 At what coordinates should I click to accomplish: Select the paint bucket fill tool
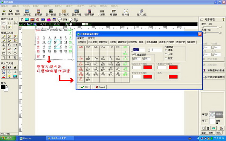pyautogui.click(x=9, y=45)
